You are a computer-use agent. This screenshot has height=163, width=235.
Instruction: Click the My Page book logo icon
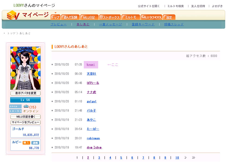pyautogui.click(x=13, y=15)
